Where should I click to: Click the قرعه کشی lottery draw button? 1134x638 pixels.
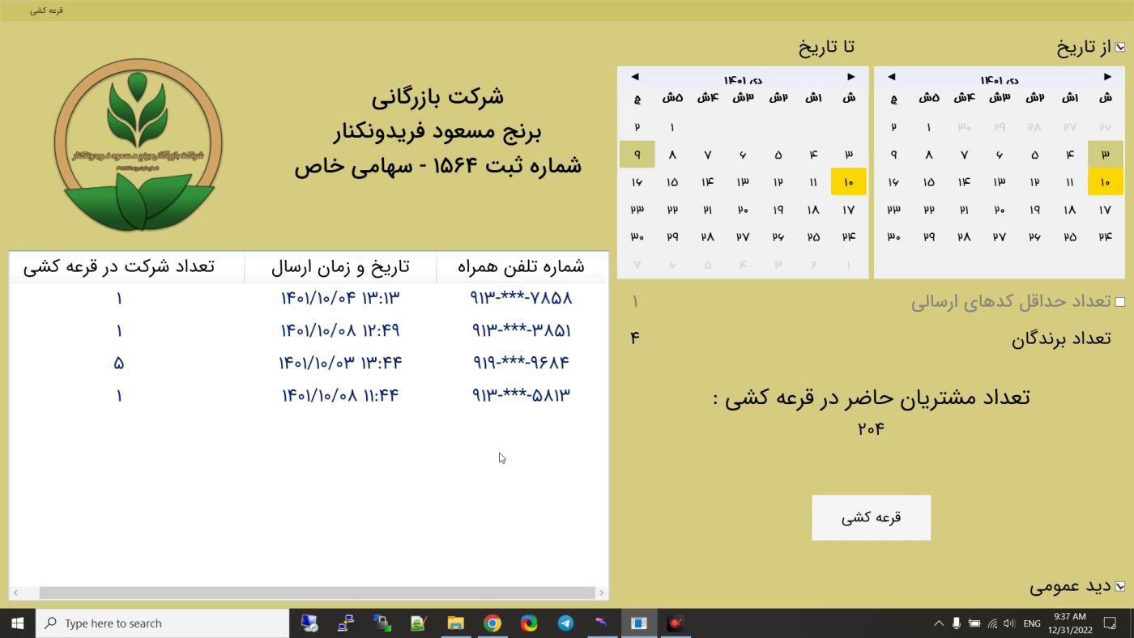(871, 517)
